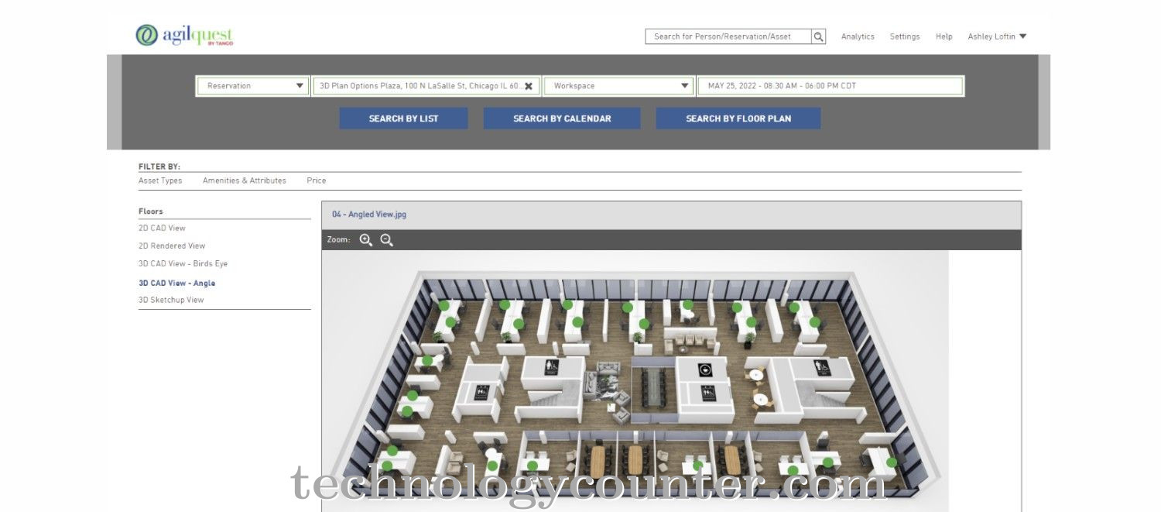The height and width of the screenshot is (512, 1161).
Task: Clear the 3D Plan Options Plaza location
Action: pyautogui.click(x=529, y=86)
